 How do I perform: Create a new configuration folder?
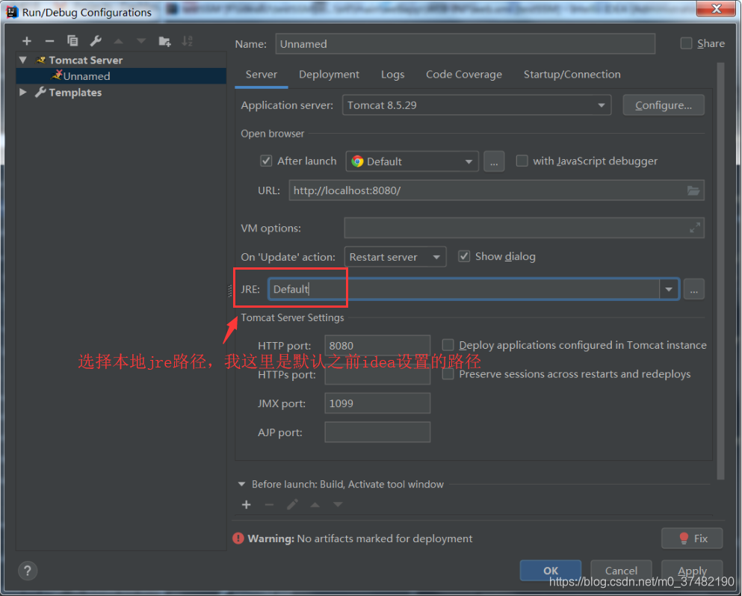click(x=164, y=41)
